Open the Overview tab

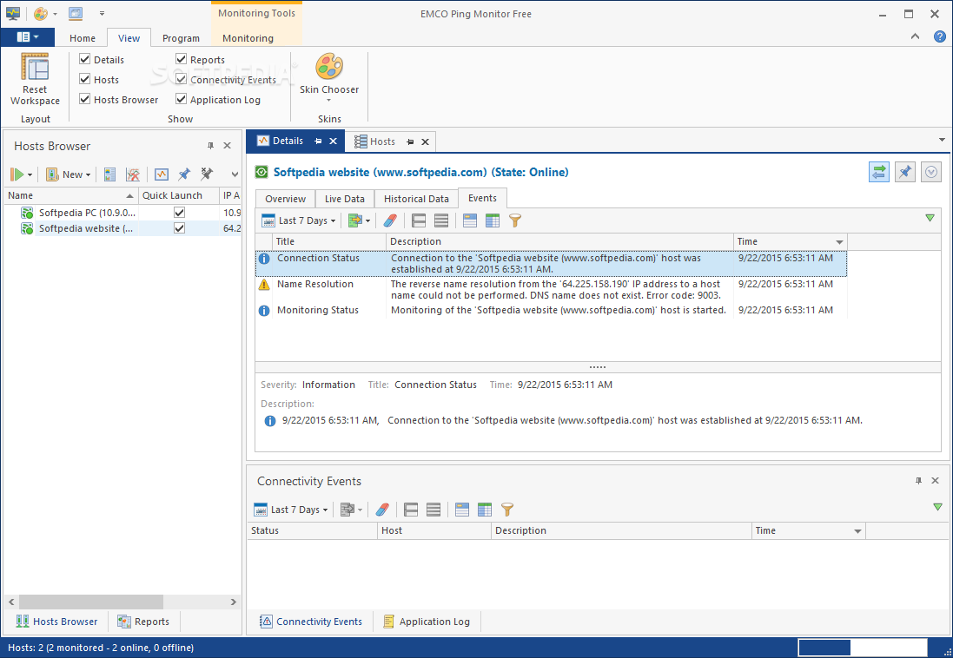pyautogui.click(x=285, y=199)
